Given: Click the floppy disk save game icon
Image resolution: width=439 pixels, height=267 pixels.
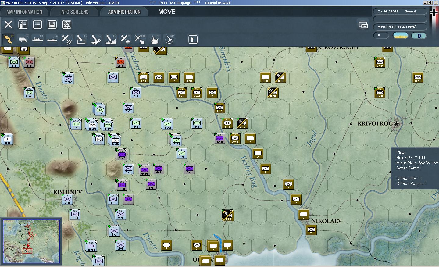Looking at the screenshot, I should click(52, 24).
